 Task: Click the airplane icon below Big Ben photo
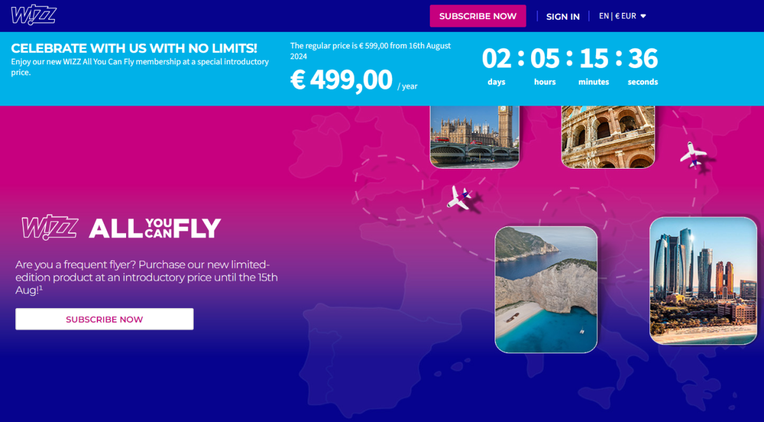coord(460,197)
